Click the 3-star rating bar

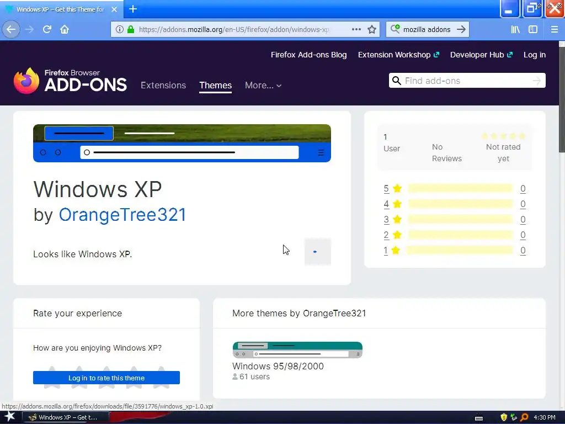coord(460,219)
